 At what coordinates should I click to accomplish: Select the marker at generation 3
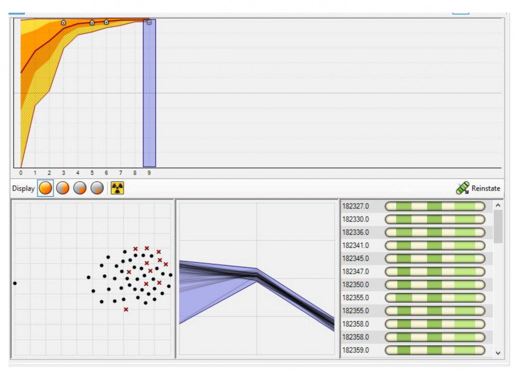pyautogui.click(x=64, y=23)
